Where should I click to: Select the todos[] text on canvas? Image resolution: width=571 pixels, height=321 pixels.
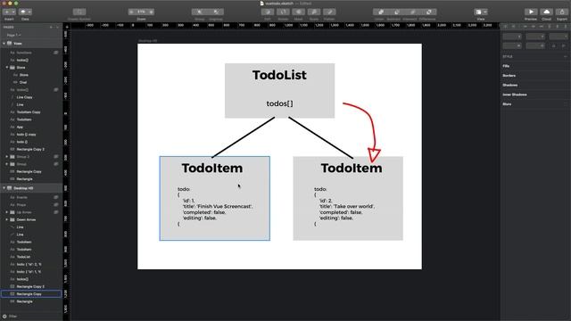click(x=279, y=103)
